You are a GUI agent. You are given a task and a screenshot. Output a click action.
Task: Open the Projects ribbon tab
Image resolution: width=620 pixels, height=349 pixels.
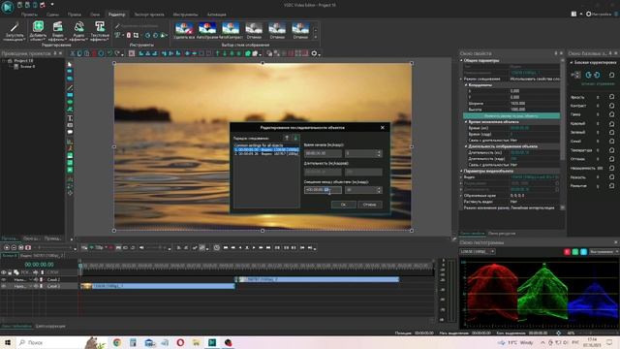pos(29,15)
